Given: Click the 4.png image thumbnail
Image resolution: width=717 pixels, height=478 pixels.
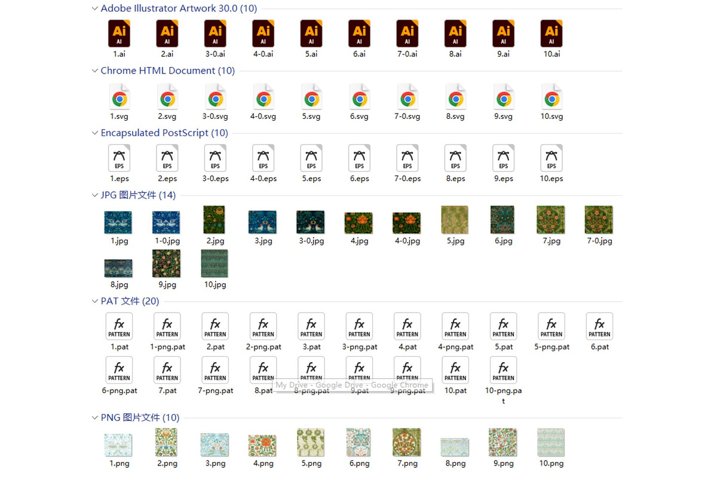Looking at the screenshot, I should coord(263,446).
